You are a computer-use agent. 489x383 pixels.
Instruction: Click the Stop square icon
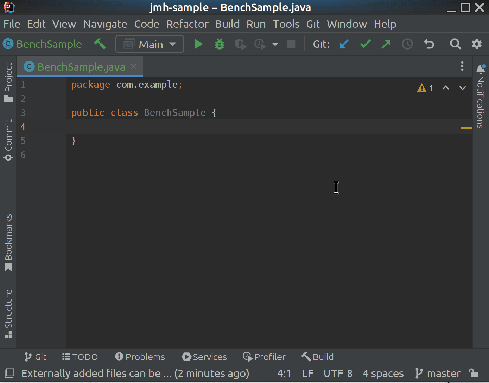click(291, 44)
